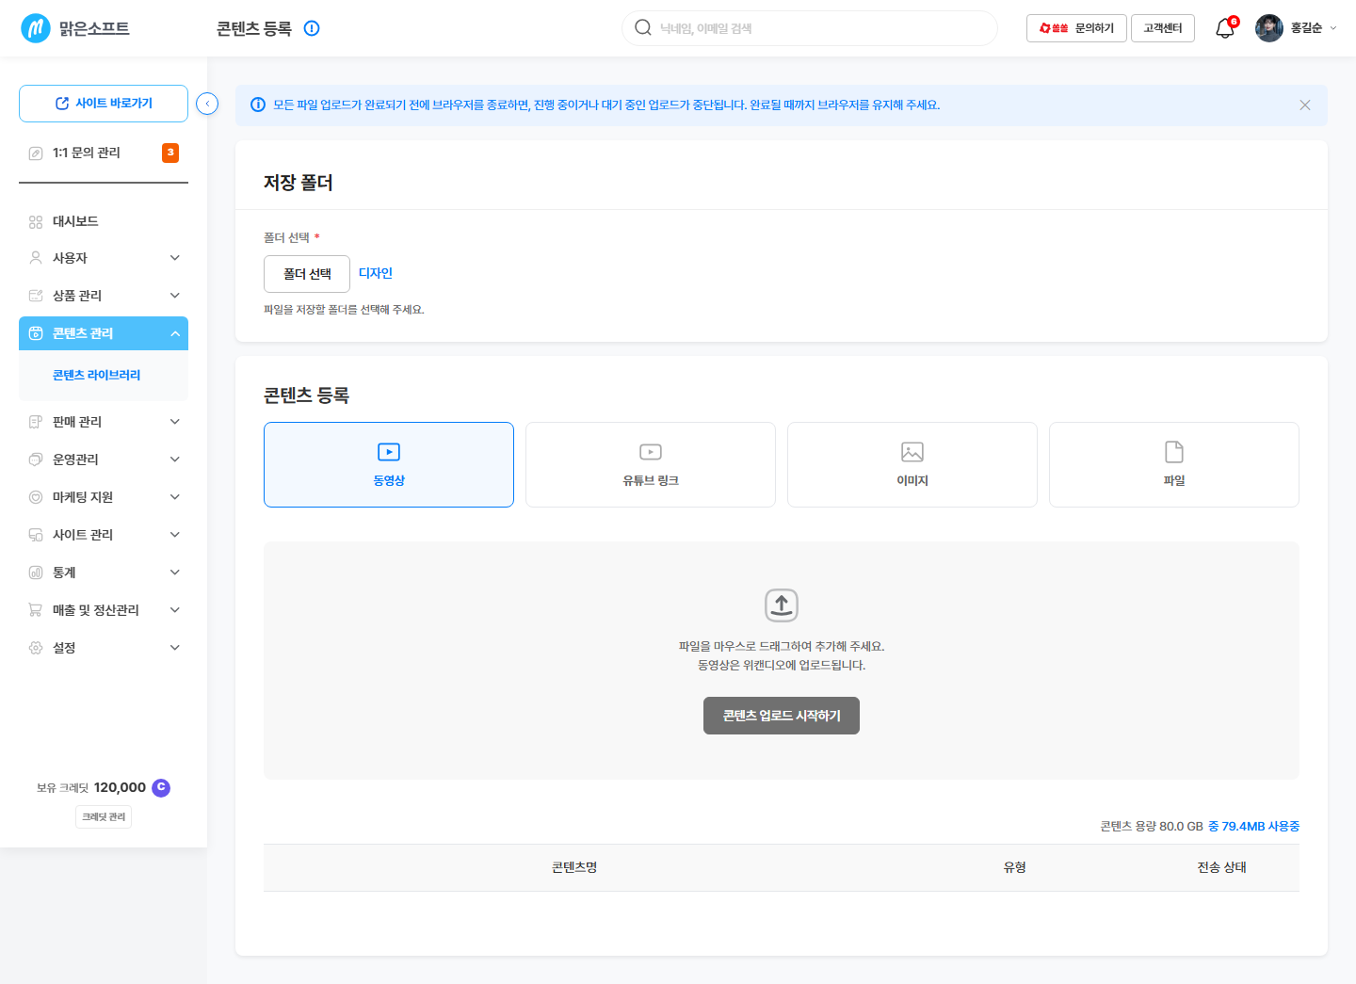Click the file drag-and-drop upload area text
The width and height of the screenshot is (1356, 984).
pyautogui.click(x=782, y=655)
